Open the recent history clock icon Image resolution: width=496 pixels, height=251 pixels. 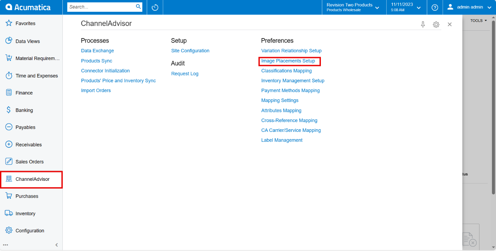[155, 7]
